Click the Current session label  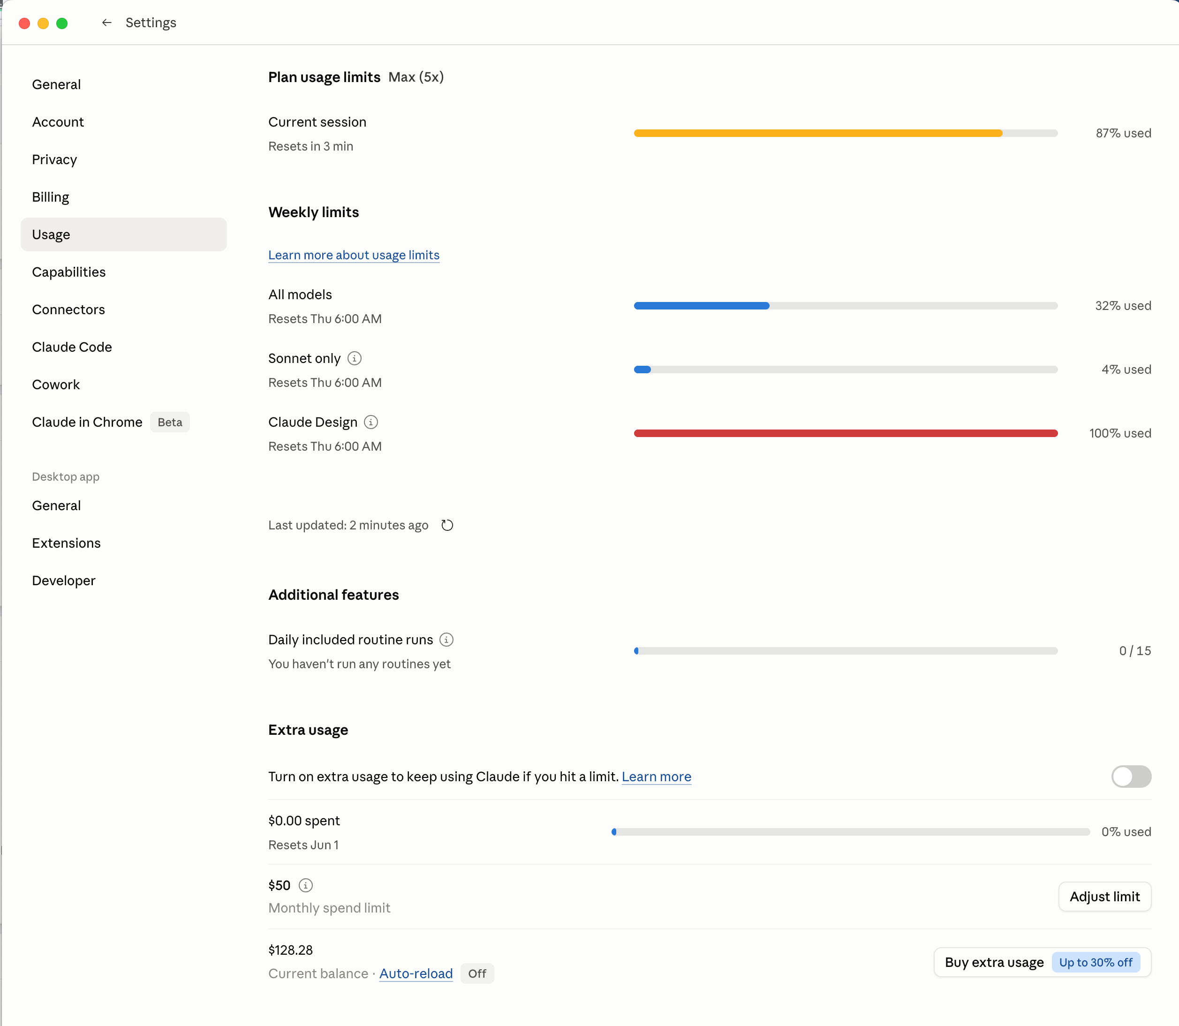tap(317, 122)
